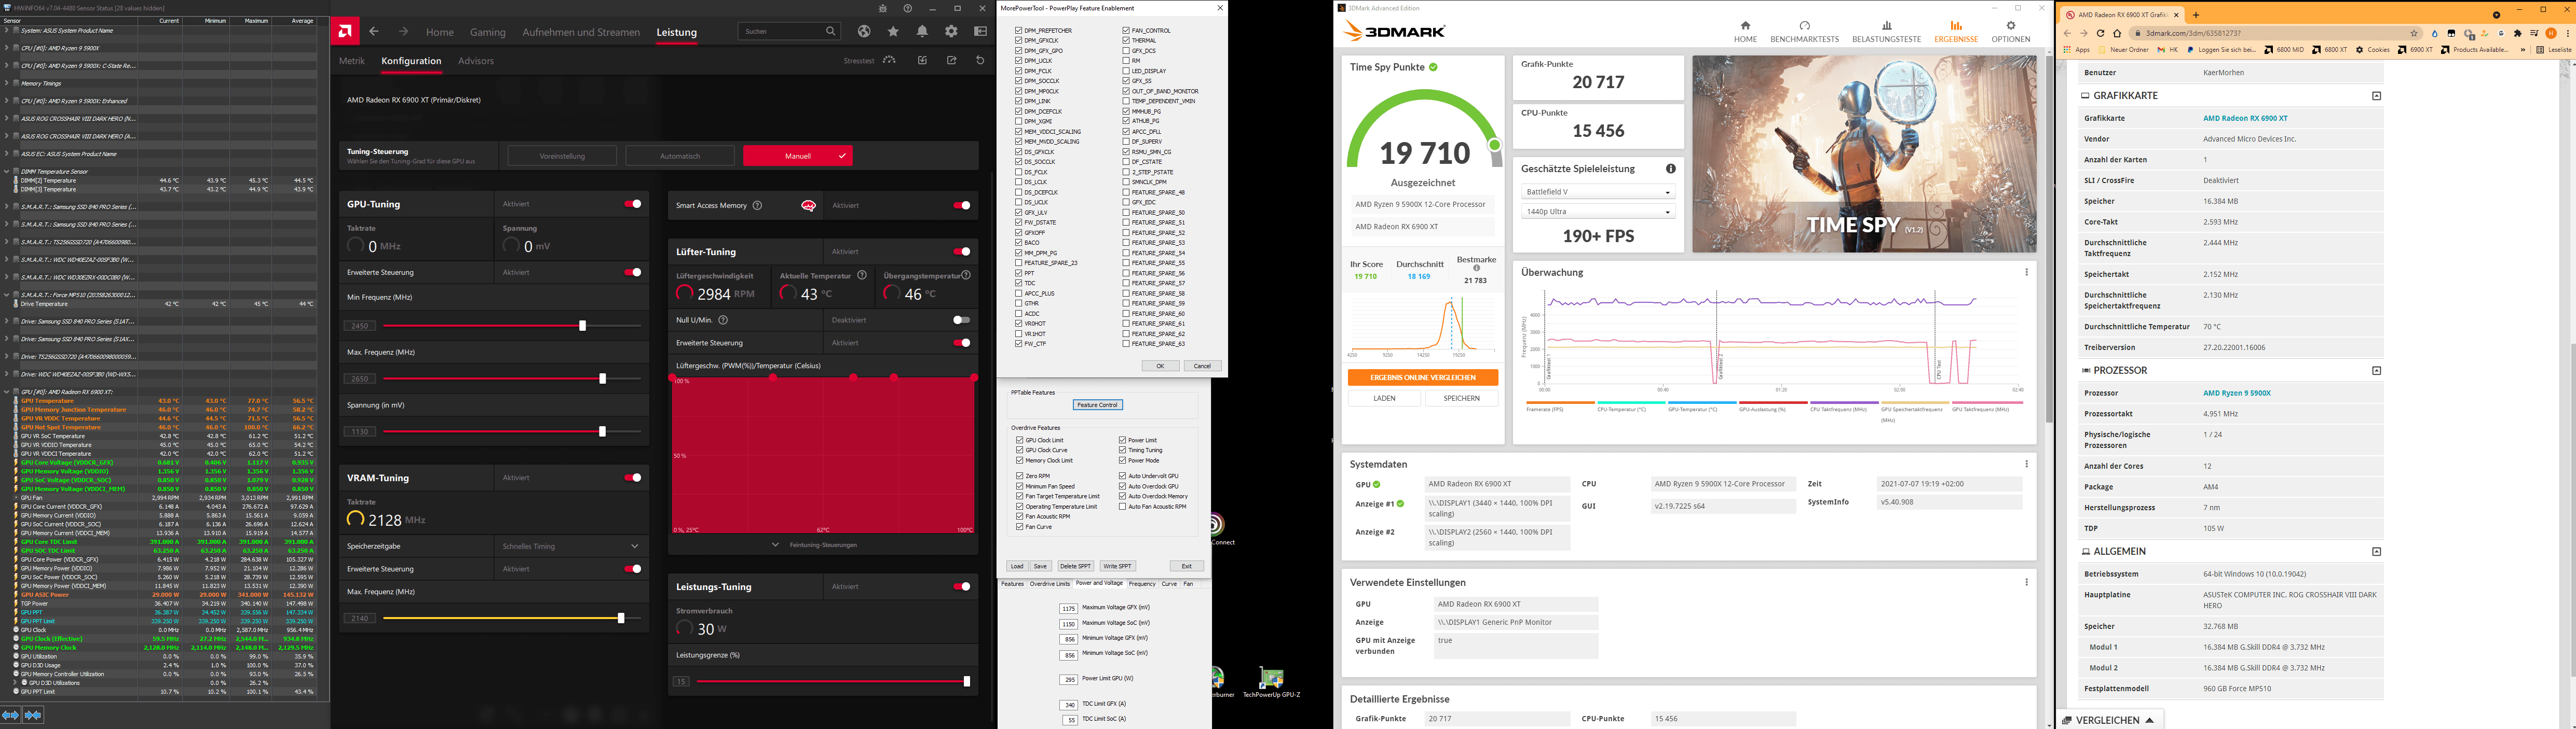Viewport: 2576px width, 729px height.
Task: Switch to Metrik tab in Radeon Software
Action: point(352,61)
